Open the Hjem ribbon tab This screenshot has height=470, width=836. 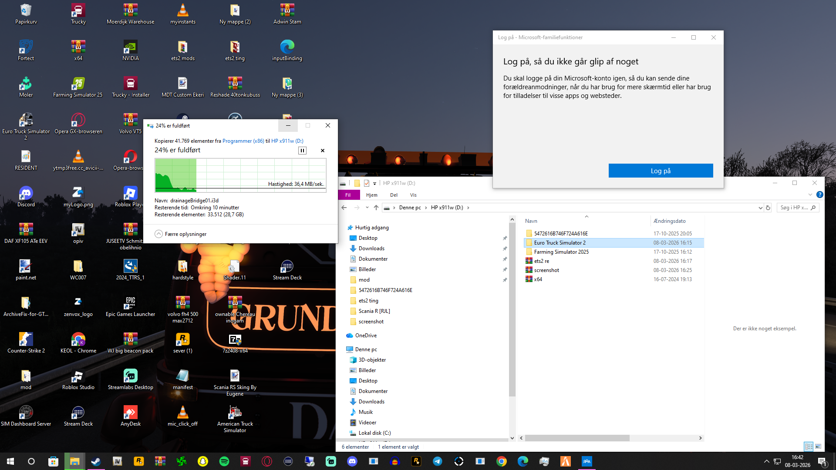coord(371,195)
